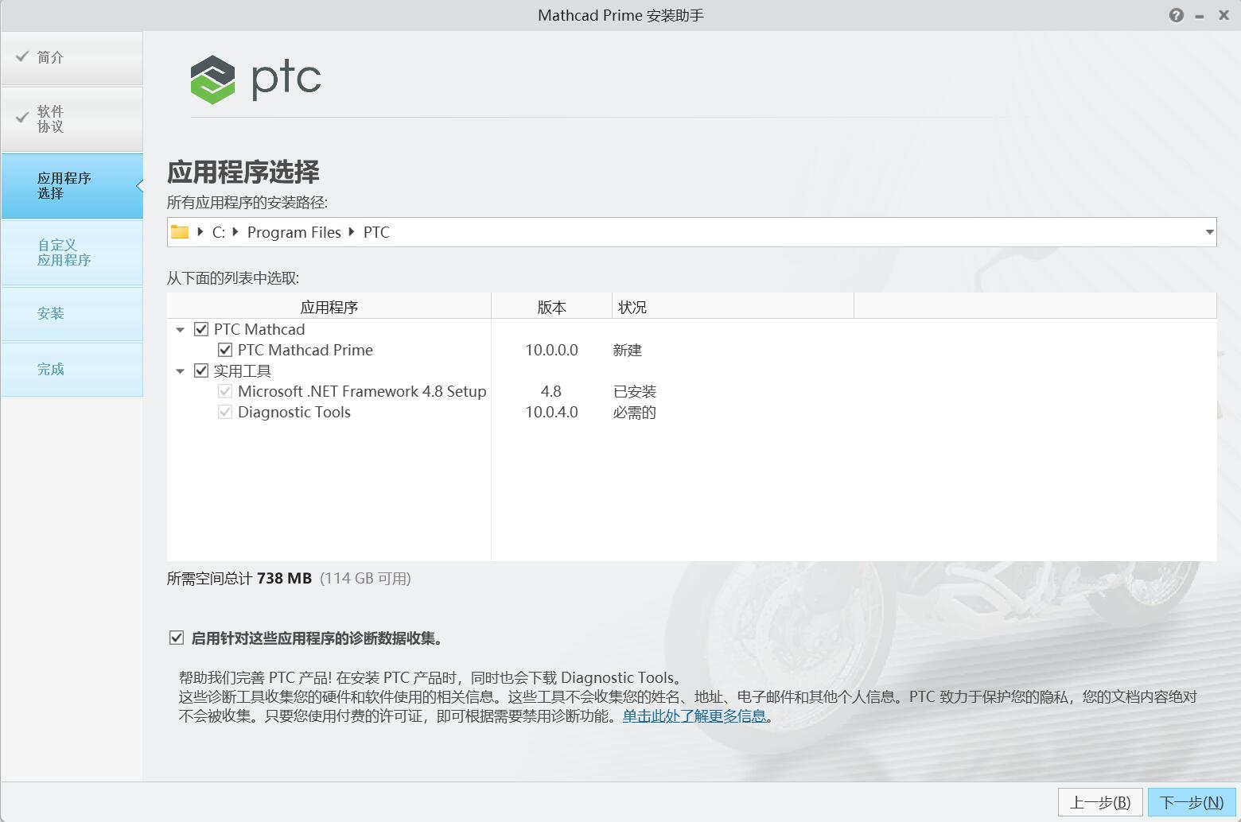Image resolution: width=1241 pixels, height=822 pixels.
Task: Click the 上一步(B) button
Action: 1100,802
